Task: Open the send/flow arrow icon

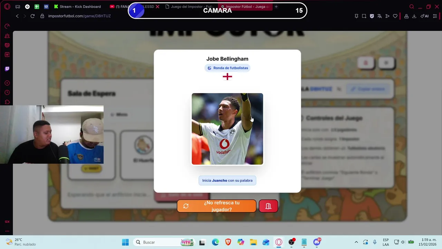Action: [387, 16]
